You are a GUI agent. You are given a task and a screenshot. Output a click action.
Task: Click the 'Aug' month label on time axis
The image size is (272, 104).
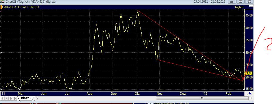point(89,93)
